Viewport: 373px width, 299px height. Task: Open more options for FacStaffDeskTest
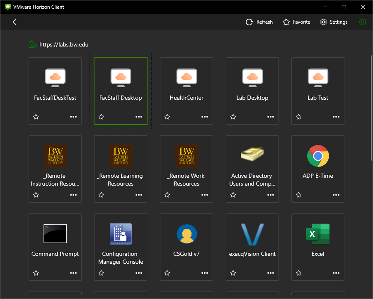[73, 117]
